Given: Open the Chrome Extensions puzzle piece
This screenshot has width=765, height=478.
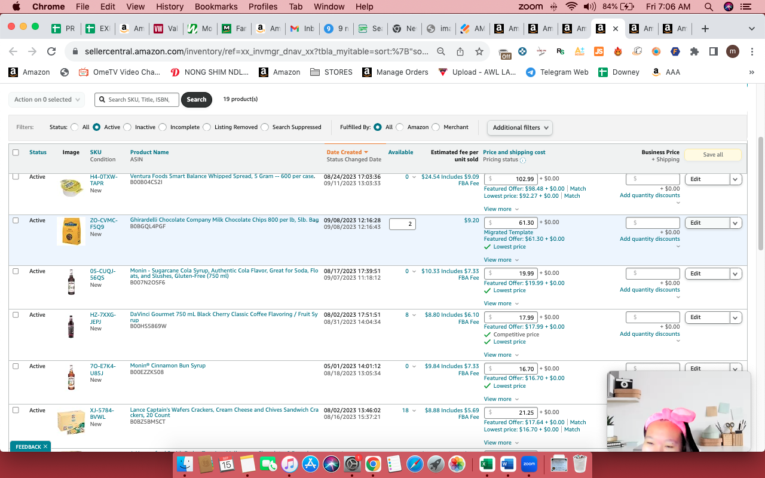Looking at the screenshot, I should (x=694, y=51).
